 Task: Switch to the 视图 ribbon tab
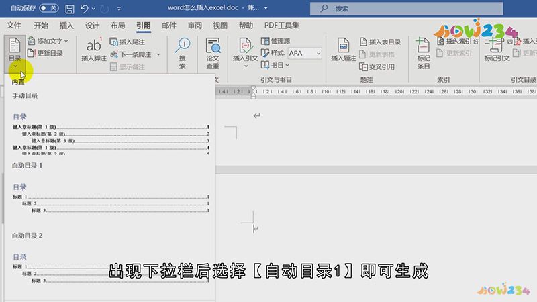(220, 26)
